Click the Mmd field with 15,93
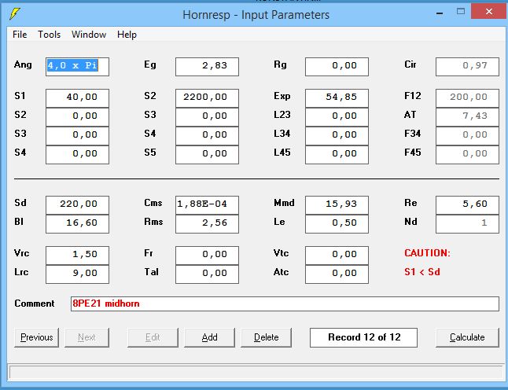Screen dimensions: 508x390 337,205
